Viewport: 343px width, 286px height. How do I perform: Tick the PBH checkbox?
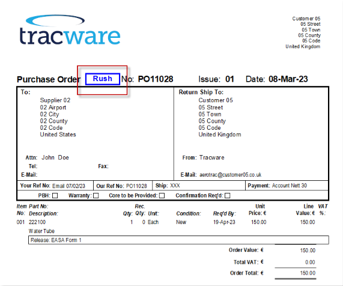[55, 195]
